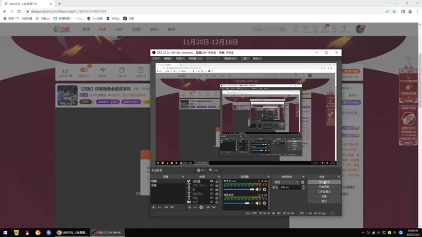
Task: Open source properties gear under 来源 list
Action: pos(201,207)
